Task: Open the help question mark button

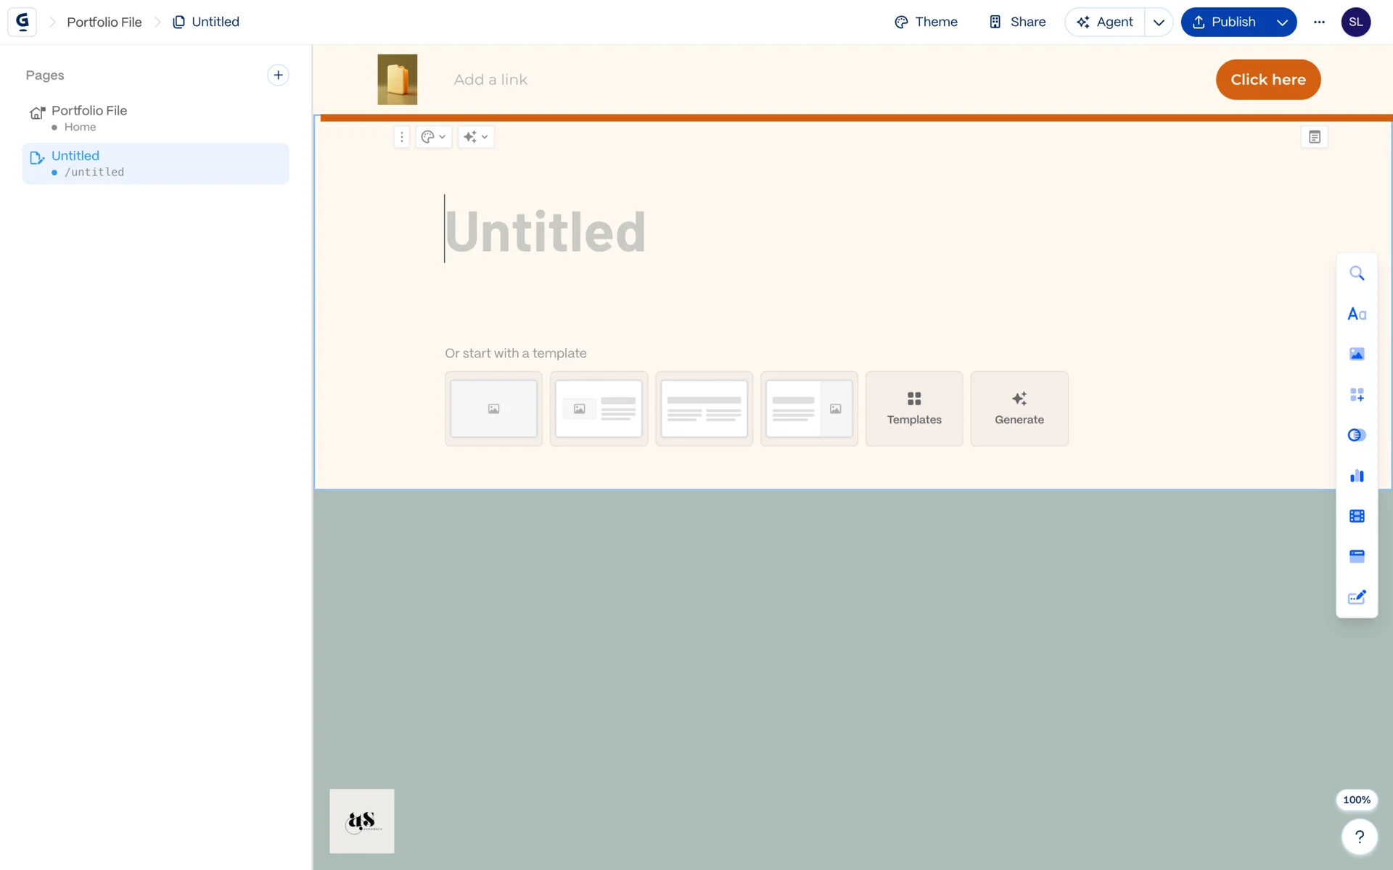Action: [1359, 837]
